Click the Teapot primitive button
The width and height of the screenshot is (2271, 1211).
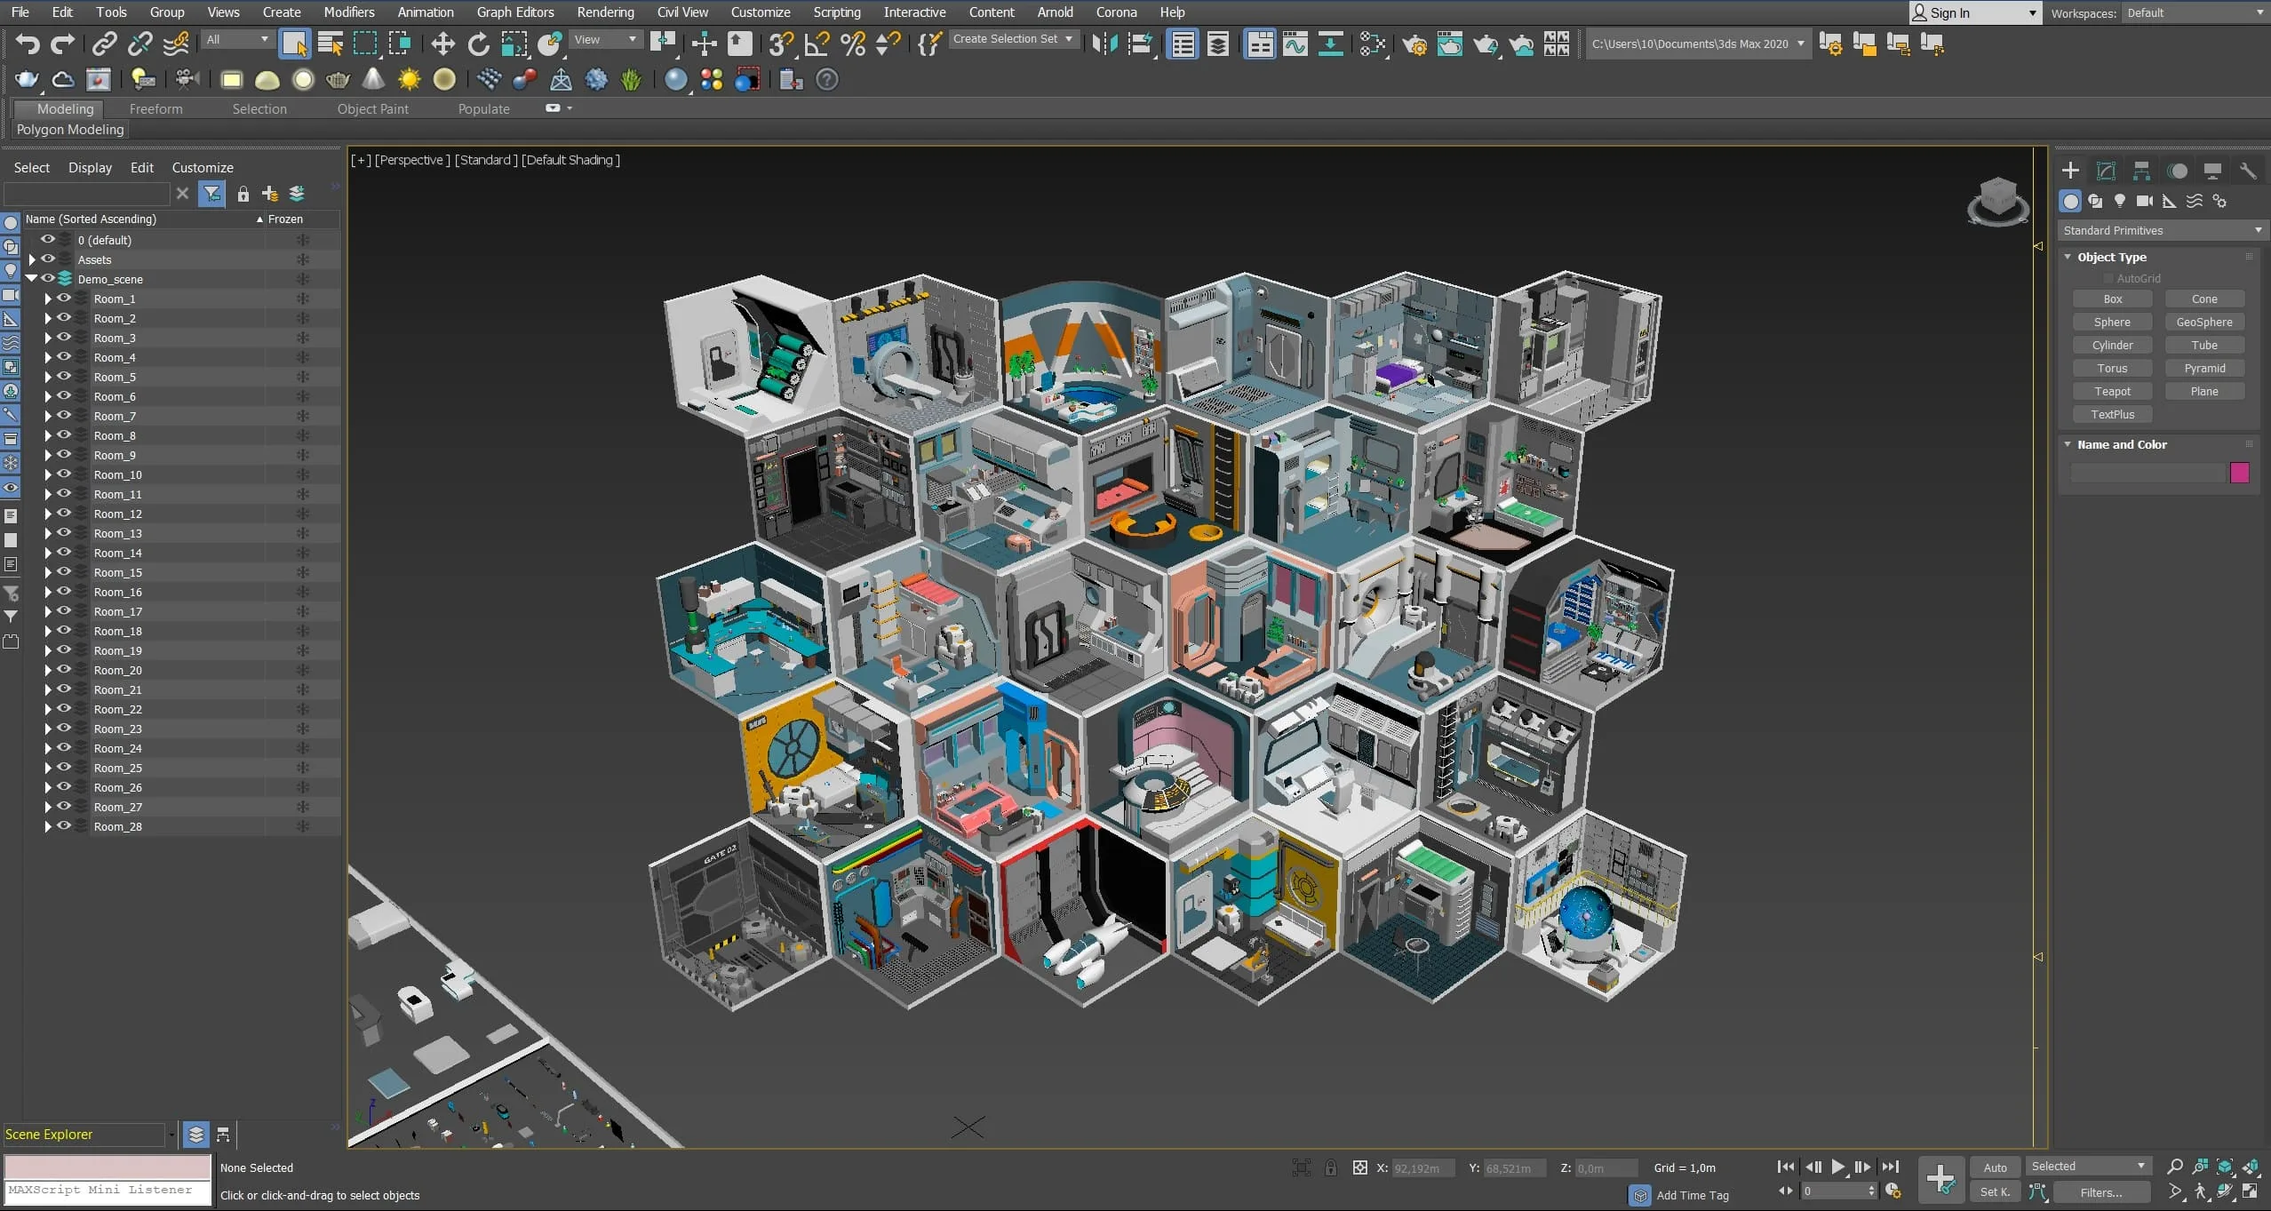[2112, 391]
